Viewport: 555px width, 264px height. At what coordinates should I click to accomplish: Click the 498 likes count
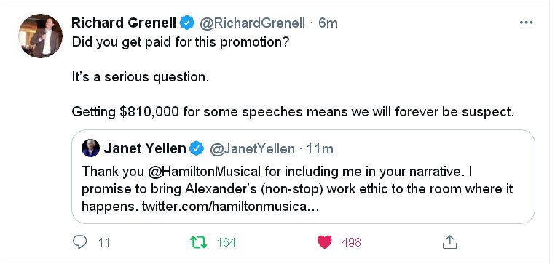pos(351,242)
